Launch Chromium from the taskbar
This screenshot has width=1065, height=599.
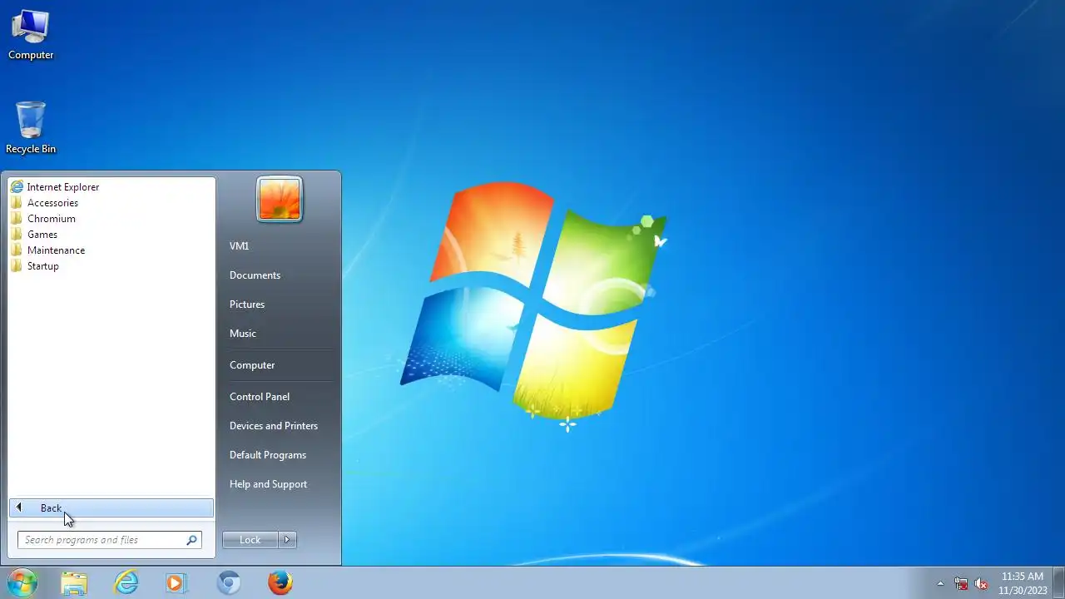[x=229, y=583]
